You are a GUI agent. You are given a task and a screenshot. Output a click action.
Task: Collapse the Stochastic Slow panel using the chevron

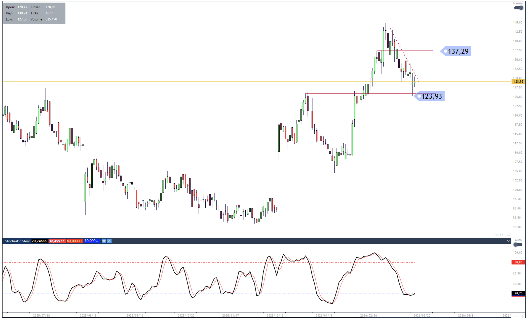pos(508,241)
